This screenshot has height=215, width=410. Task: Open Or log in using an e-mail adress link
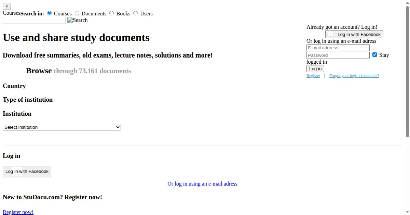(202, 184)
